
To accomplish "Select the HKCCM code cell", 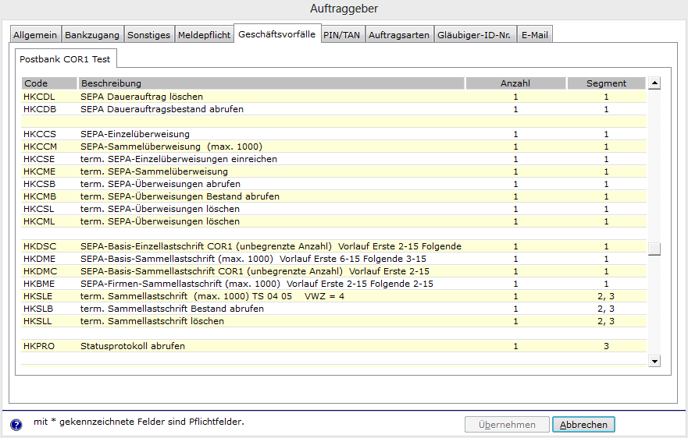I will click(x=40, y=147).
